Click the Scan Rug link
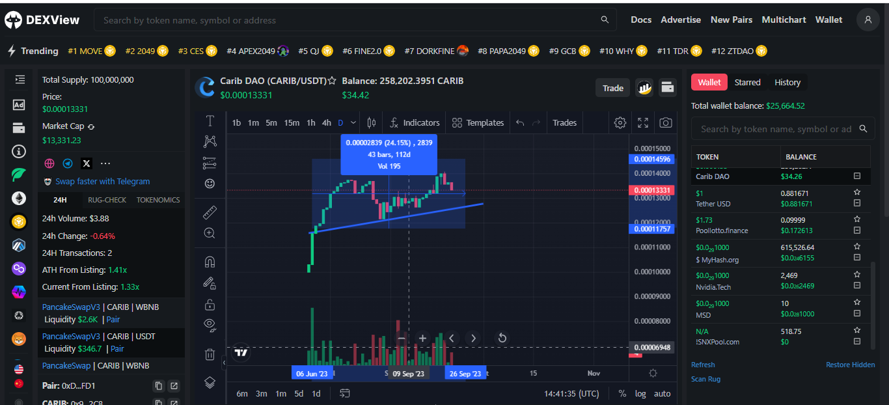This screenshot has height=405, width=889. (x=705, y=379)
